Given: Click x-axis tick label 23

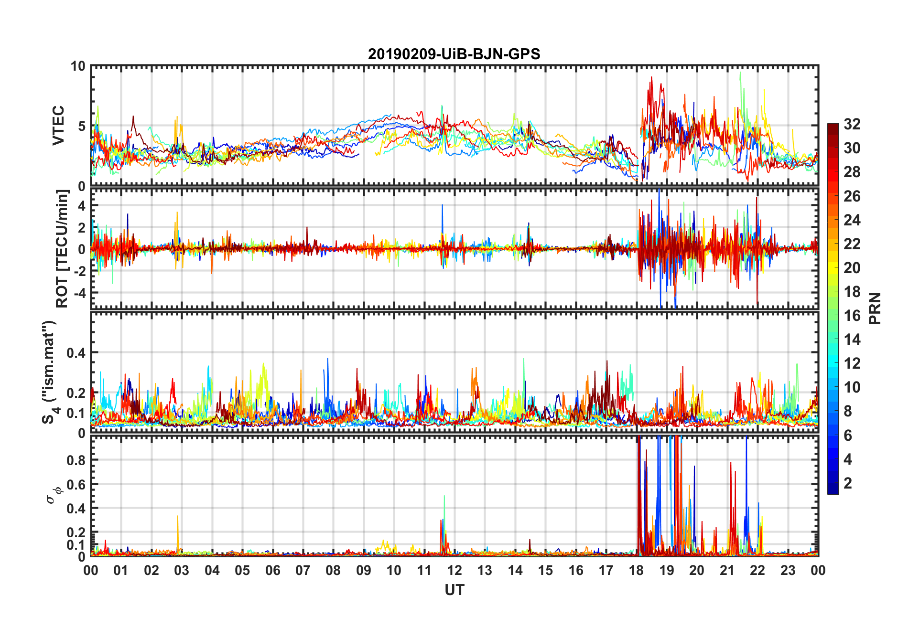Looking at the screenshot, I should point(788,570).
